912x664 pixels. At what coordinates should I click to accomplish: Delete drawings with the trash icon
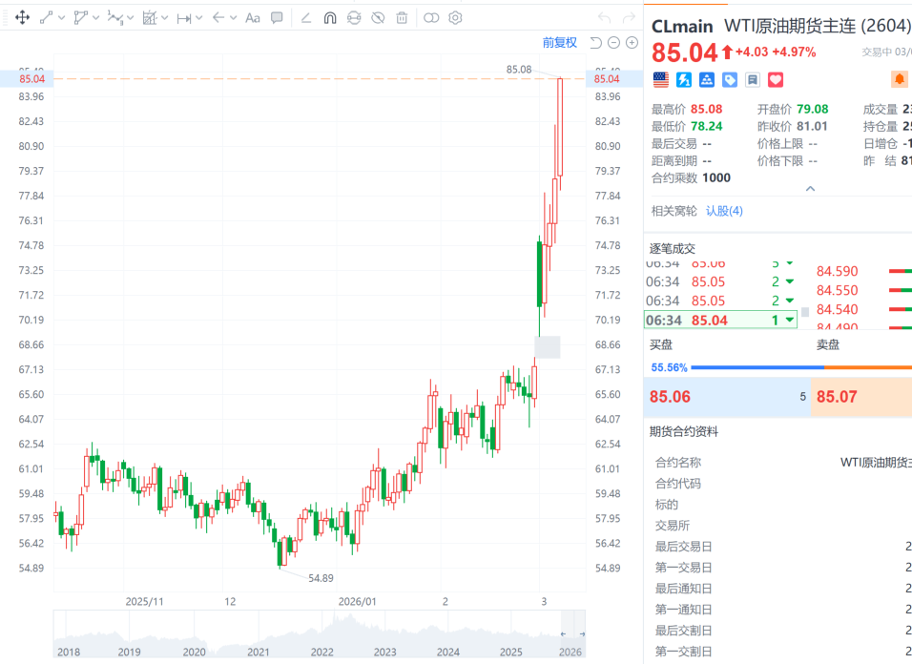pyautogui.click(x=402, y=17)
